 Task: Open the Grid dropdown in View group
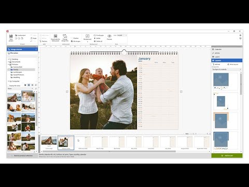tap(122, 35)
